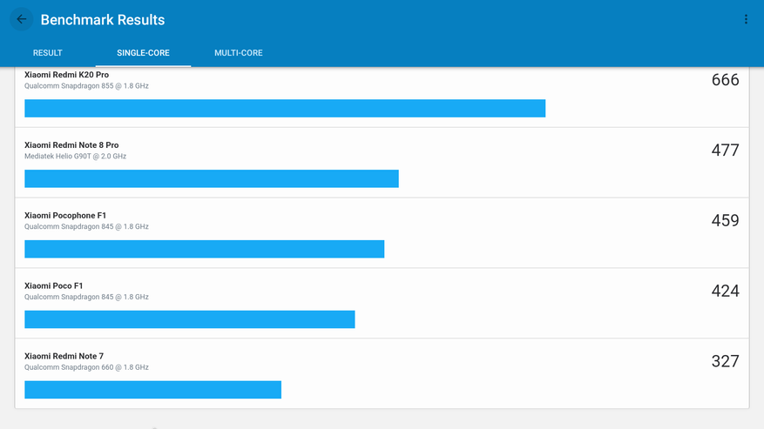Click the Redmi Note 7 score bar

point(152,390)
